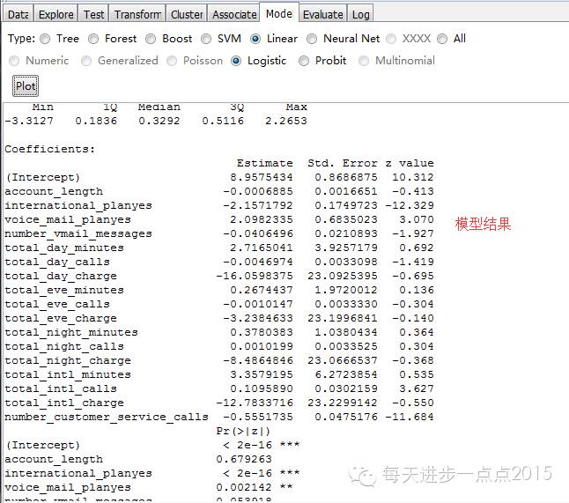Switch to the Associate tab
The width and height of the screenshot is (569, 503).
click(x=234, y=14)
